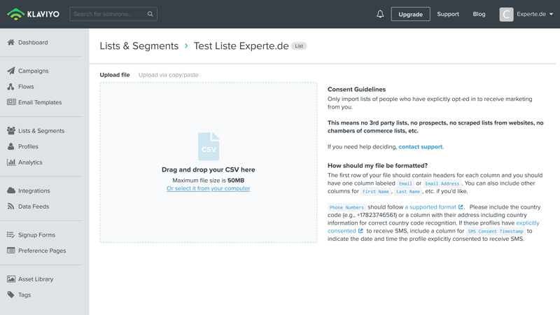Click 'Or select it from your computer'
Viewport: 560px width, 315px height.
(x=209, y=188)
